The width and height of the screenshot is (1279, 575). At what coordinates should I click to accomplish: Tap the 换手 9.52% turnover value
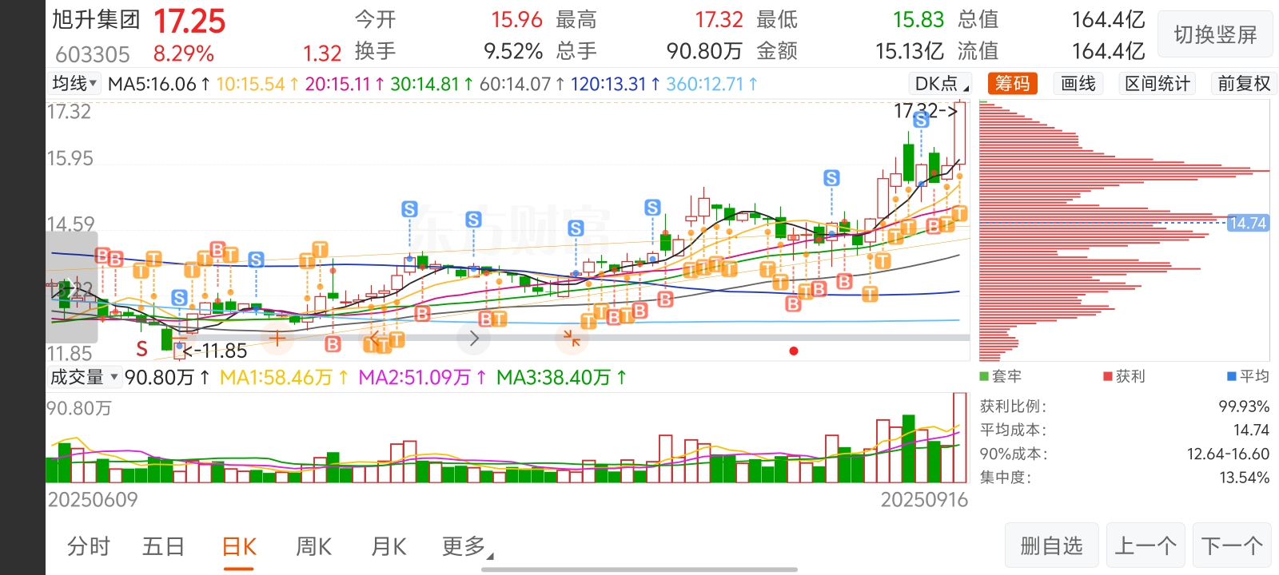pyautogui.click(x=512, y=51)
